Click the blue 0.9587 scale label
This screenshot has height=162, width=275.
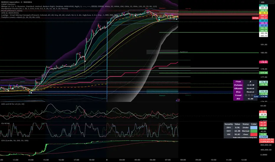tap(263, 137)
